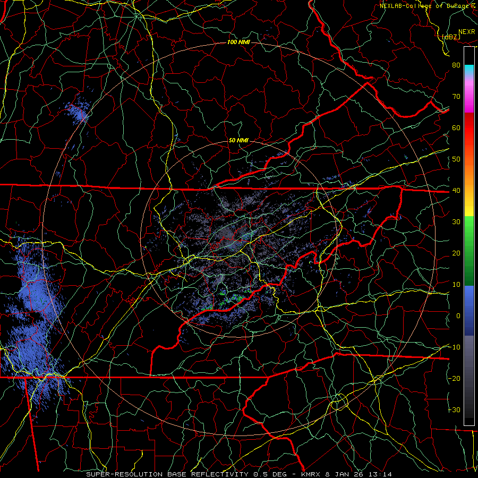The height and width of the screenshot is (478, 478).
Task: Click the 50 value on the dBZ scale
Action: (x=456, y=159)
